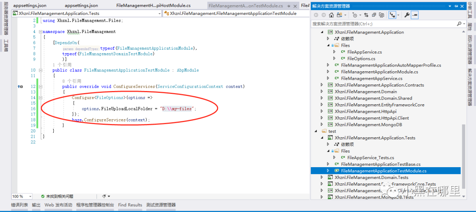Click the magnifier icon in Solution Explorer search
Screen dimensions: 476x212
[x=459, y=24]
